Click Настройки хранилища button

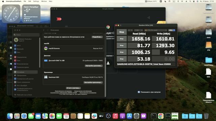[x=93, y=82]
